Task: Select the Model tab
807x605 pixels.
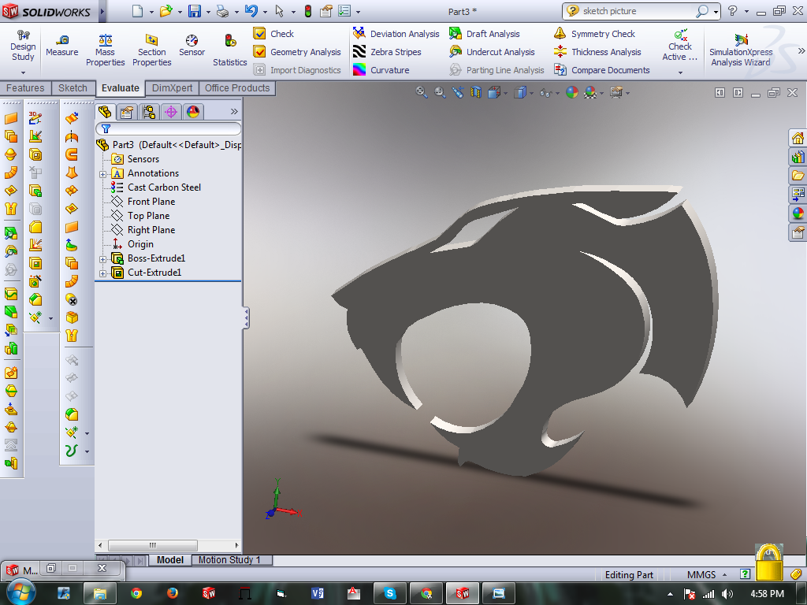Action: point(170,560)
